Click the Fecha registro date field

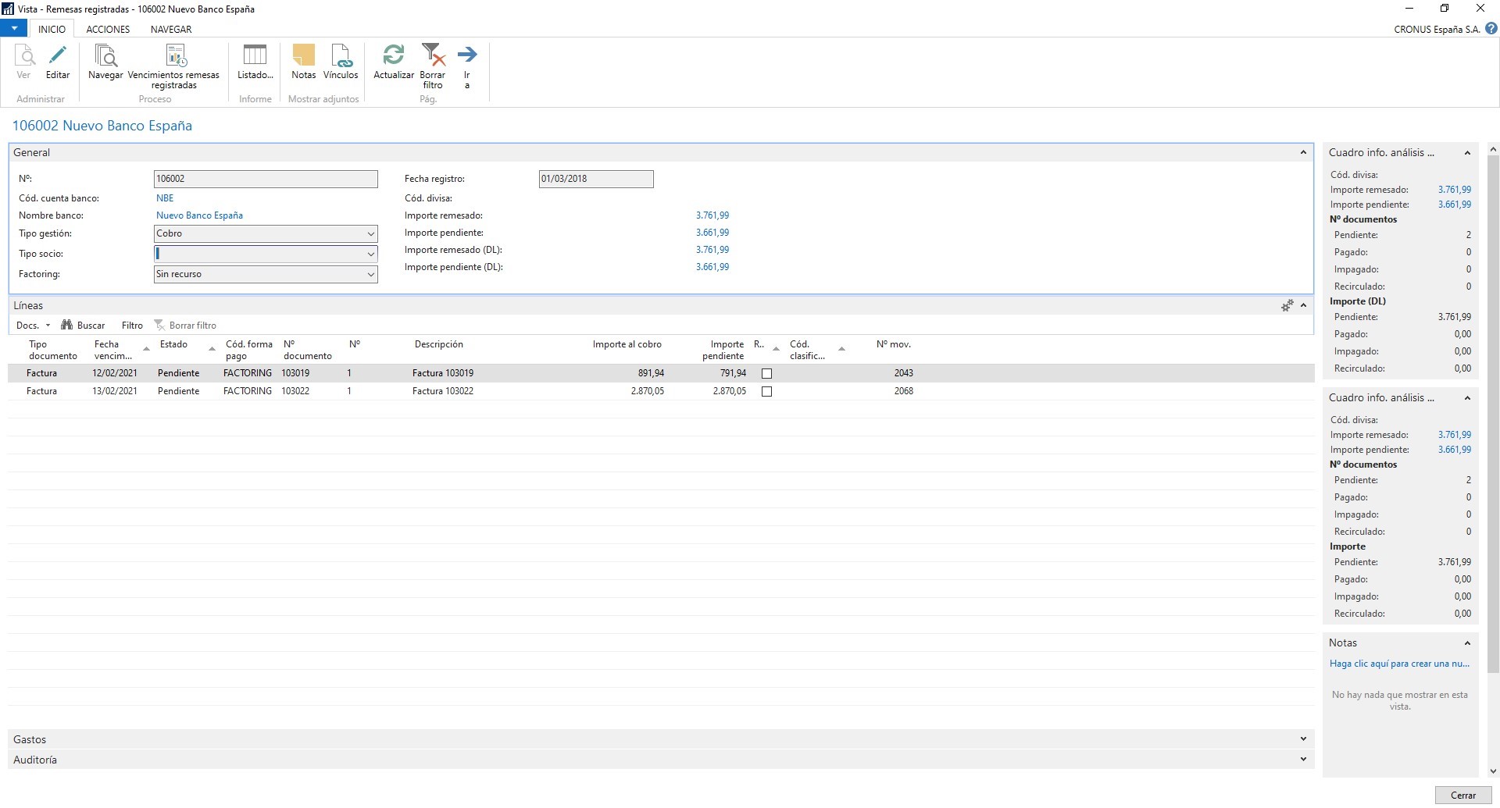pos(595,179)
